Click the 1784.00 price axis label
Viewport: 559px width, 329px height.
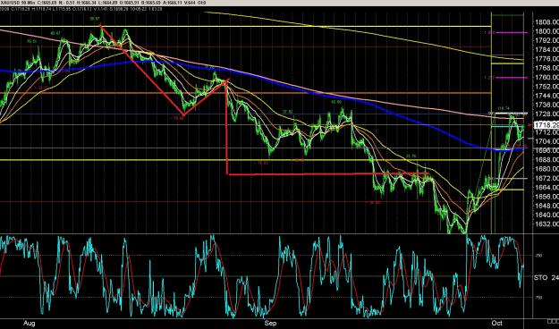coord(546,49)
